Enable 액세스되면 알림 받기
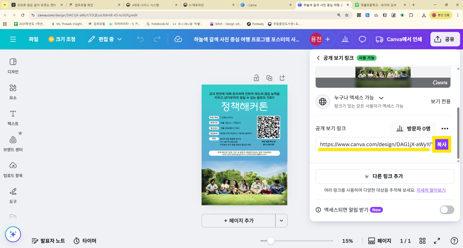Screen dimensions: 463x248 coord(447,209)
